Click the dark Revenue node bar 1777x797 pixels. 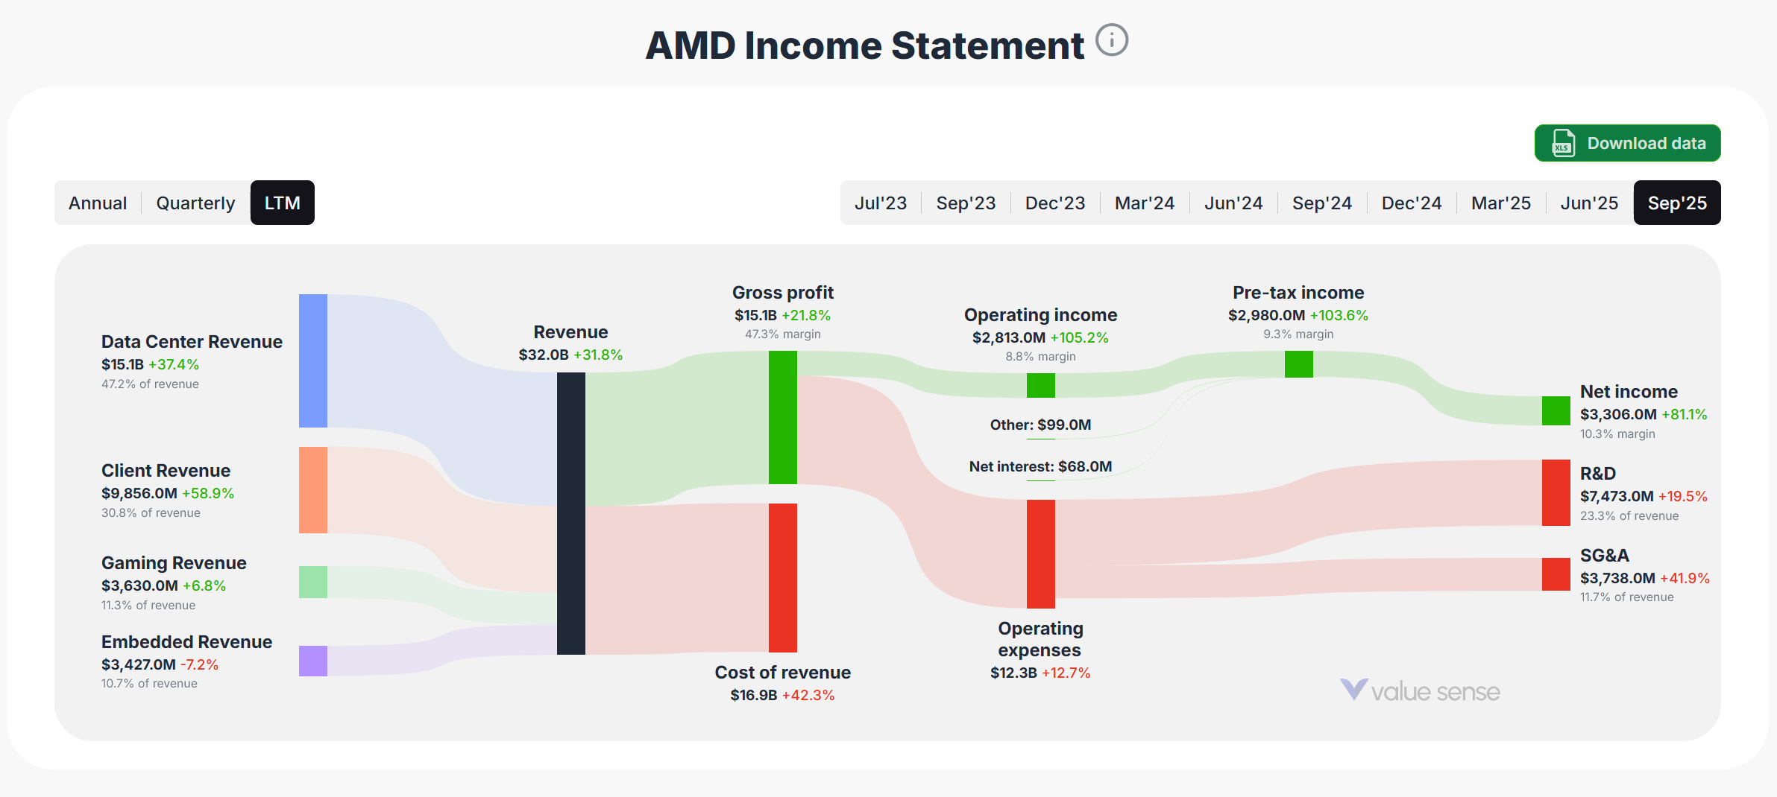[x=571, y=513]
